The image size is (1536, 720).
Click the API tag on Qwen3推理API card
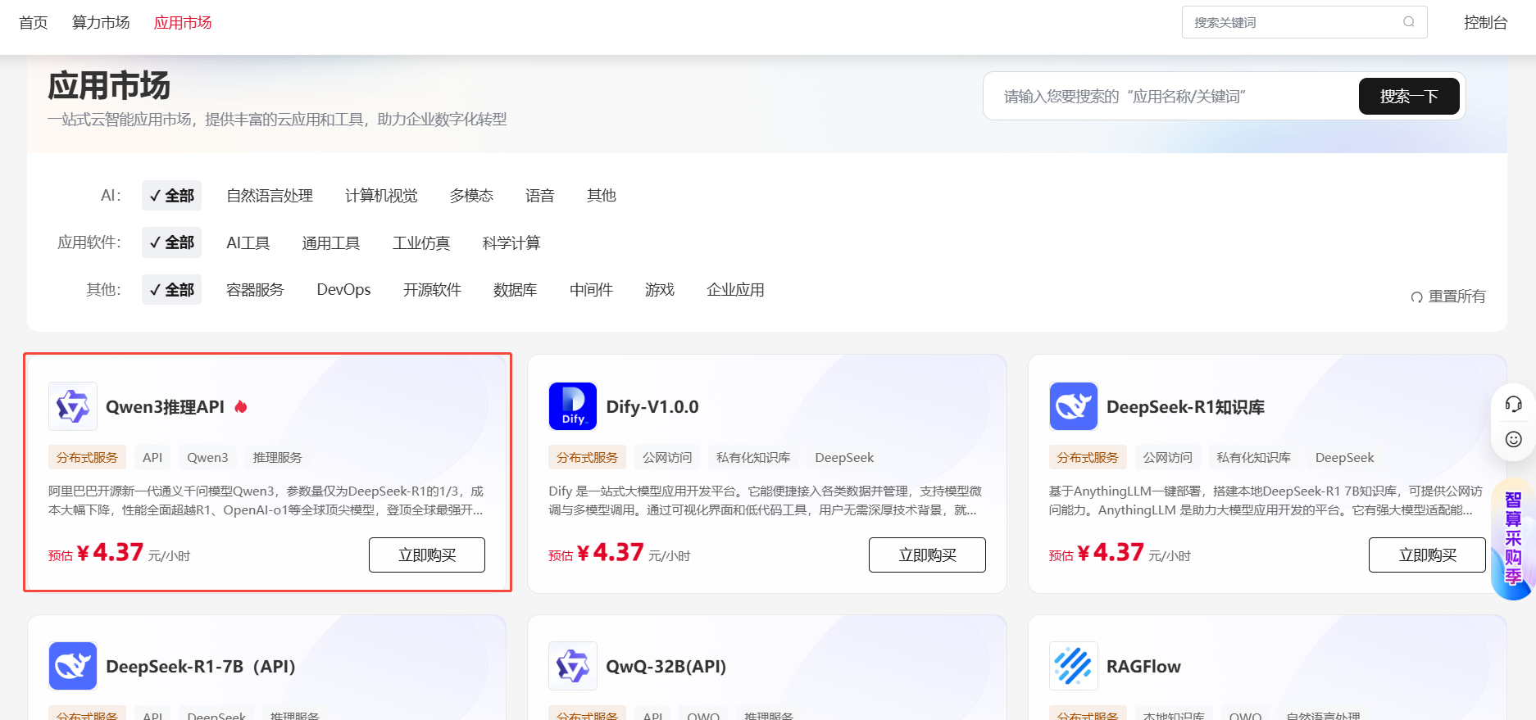pyautogui.click(x=152, y=458)
